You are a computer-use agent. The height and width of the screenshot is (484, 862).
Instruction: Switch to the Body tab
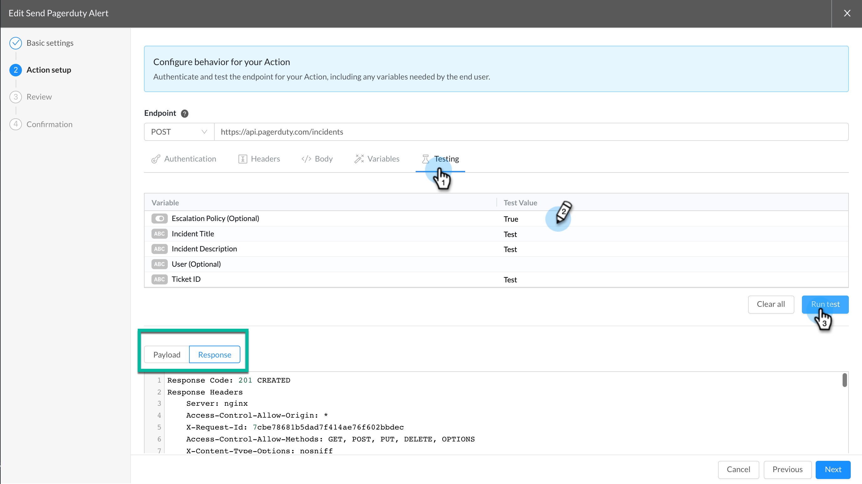point(317,159)
